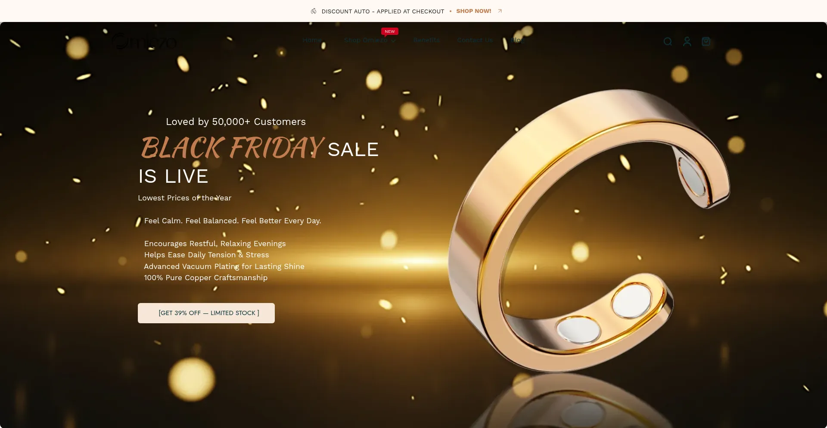Image resolution: width=827 pixels, height=428 pixels.
Task: Click the 100% Pure Copper Craftsmanship line
Action: click(206, 278)
